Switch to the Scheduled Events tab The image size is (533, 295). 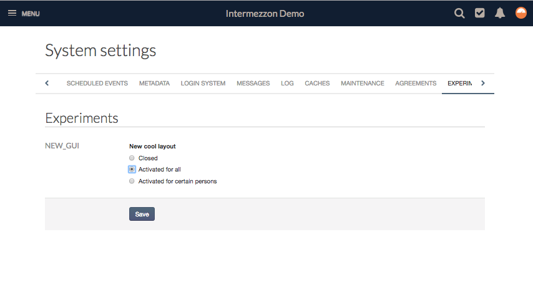coord(97,84)
